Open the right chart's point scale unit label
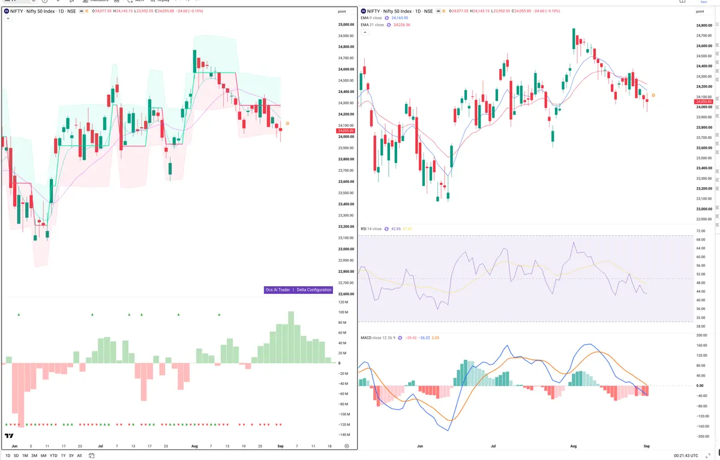720x460 pixels. point(700,11)
